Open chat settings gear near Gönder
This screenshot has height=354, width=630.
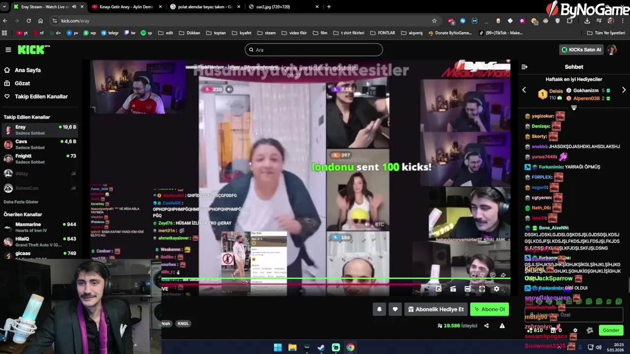pyautogui.click(x=575, y=330)
